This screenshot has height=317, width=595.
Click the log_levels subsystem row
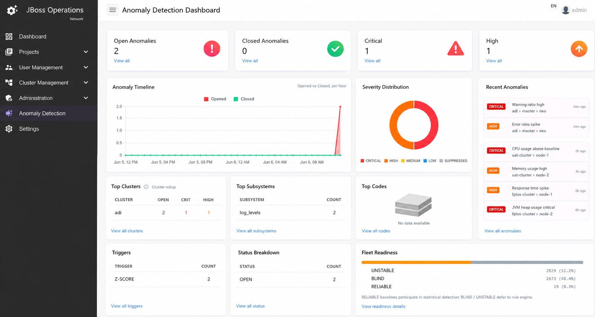[291, 213]
